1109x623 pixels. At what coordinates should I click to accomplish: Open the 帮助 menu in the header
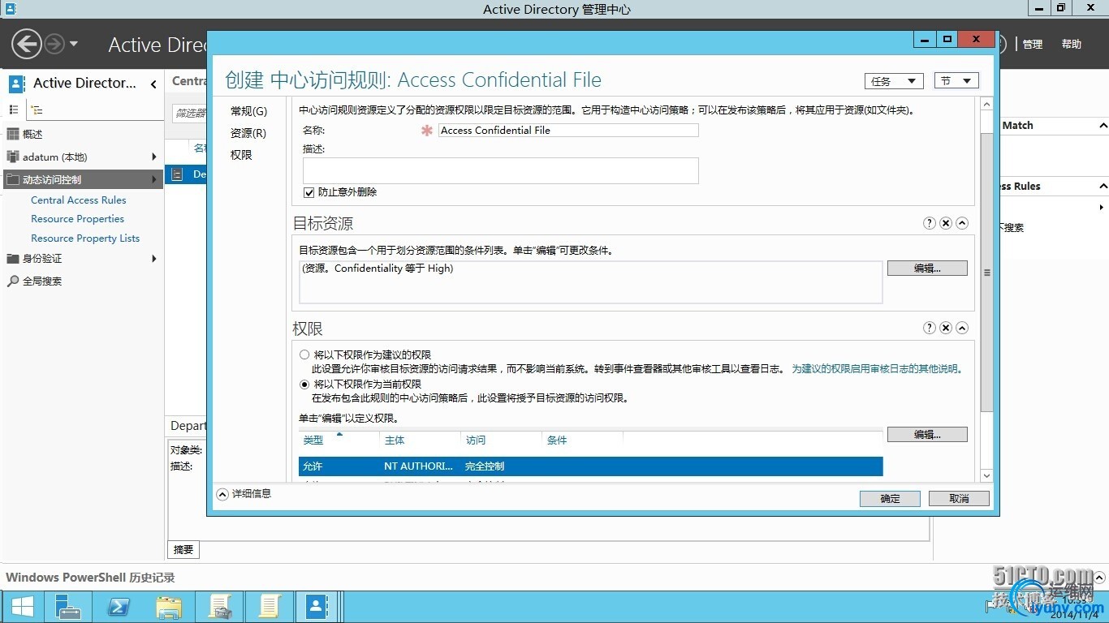[x=1072, y=45]
